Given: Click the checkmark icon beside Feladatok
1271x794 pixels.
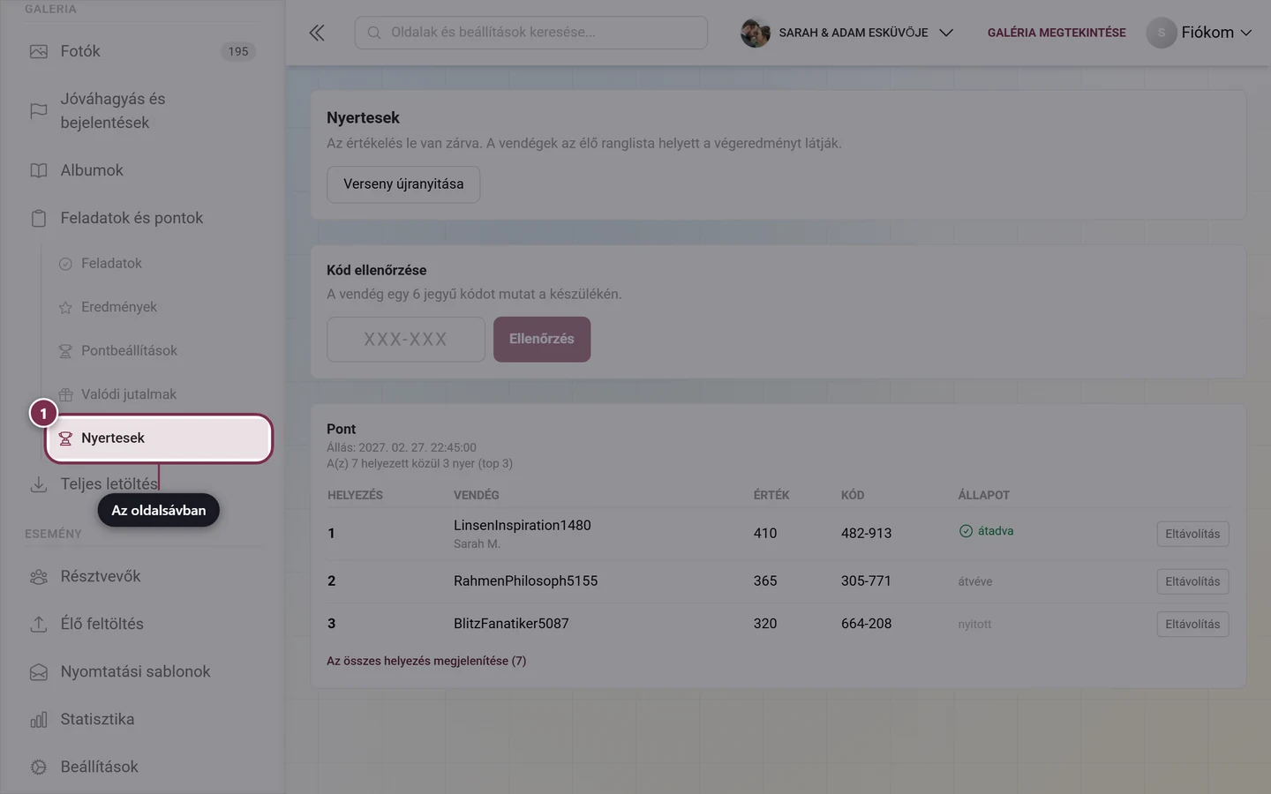Looking at the screenshot, I should point(65,264).
